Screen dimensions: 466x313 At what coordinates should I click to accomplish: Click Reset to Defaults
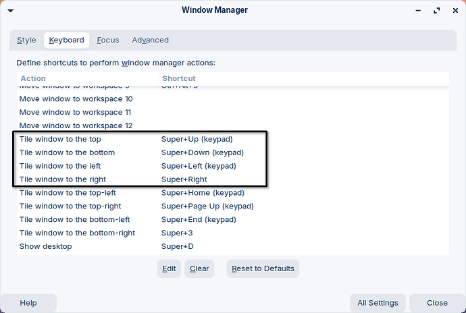click(x=263, y=268)
